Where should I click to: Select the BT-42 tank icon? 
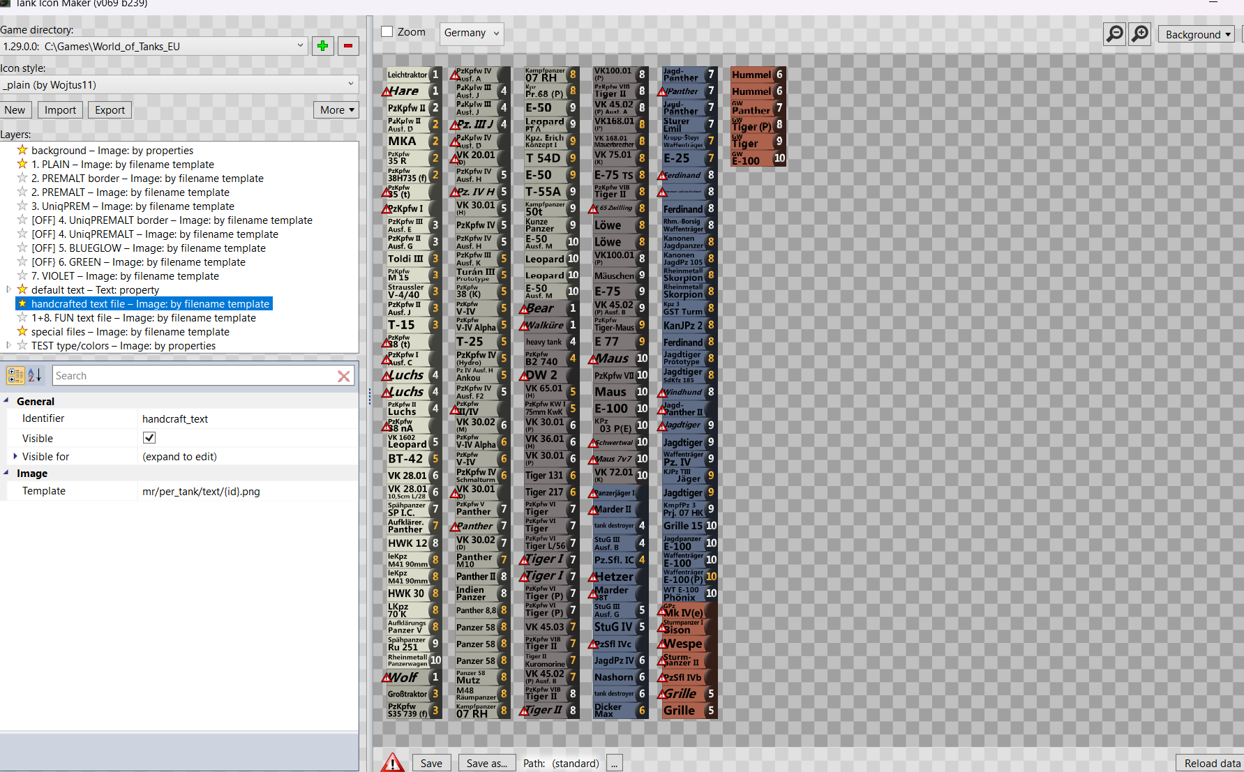coord(414,459)
